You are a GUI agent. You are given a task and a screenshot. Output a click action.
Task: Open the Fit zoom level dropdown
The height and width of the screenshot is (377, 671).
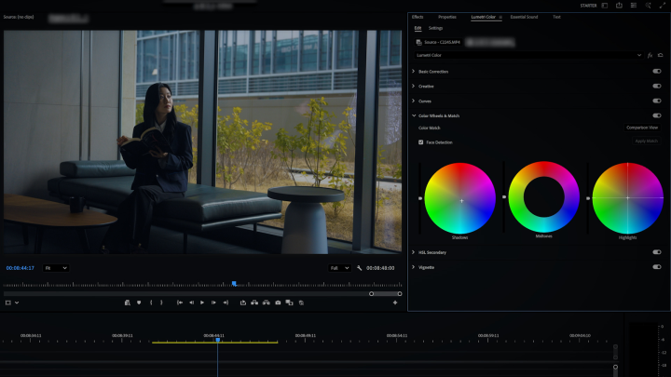(56, 268)
